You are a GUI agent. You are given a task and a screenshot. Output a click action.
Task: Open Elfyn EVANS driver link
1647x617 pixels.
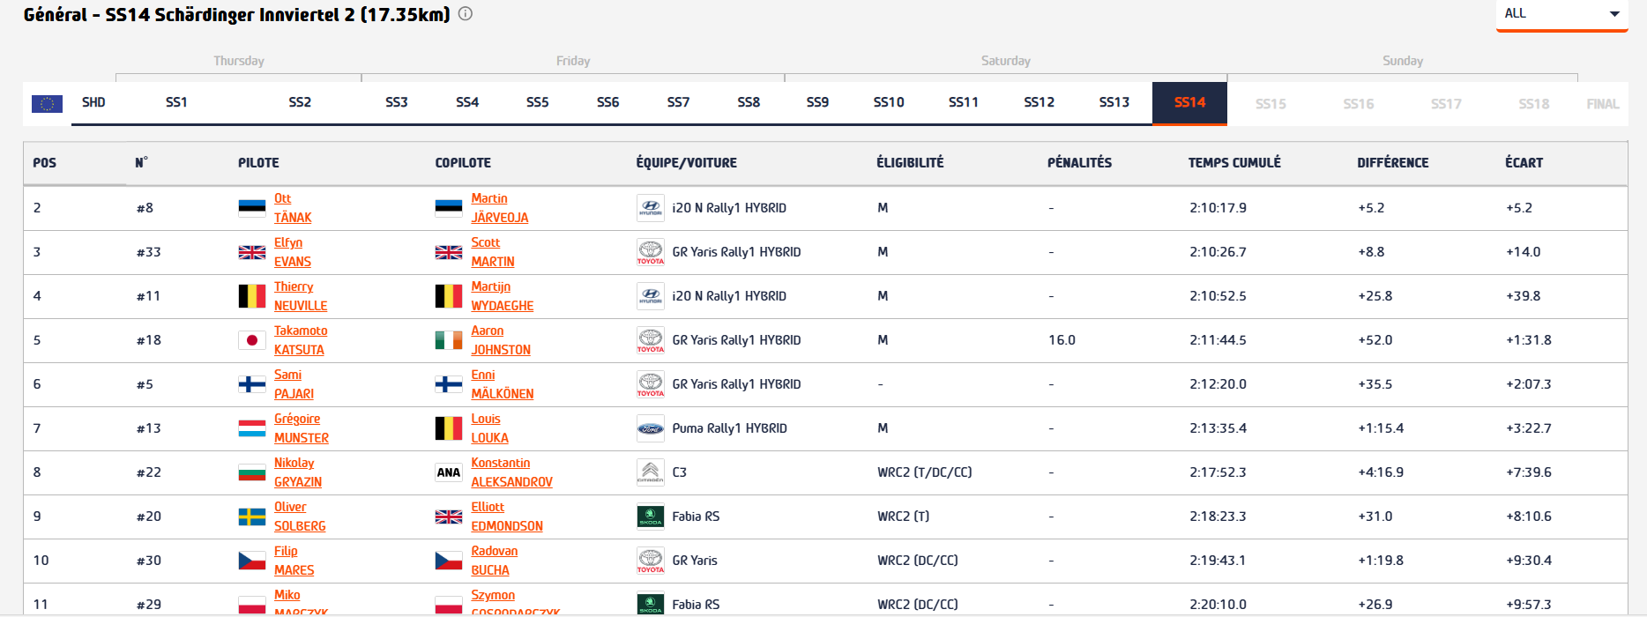click(293, 252)
